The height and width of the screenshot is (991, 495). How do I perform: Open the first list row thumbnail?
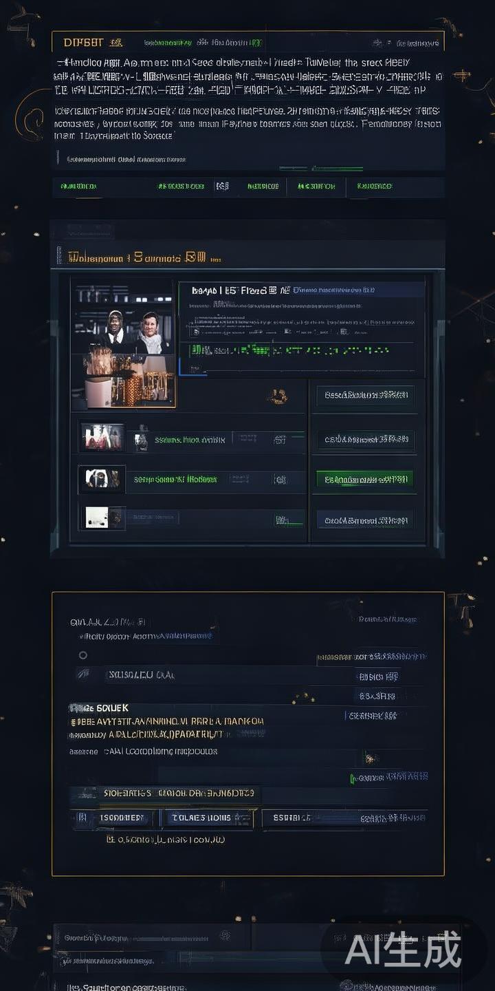(102, 438)
